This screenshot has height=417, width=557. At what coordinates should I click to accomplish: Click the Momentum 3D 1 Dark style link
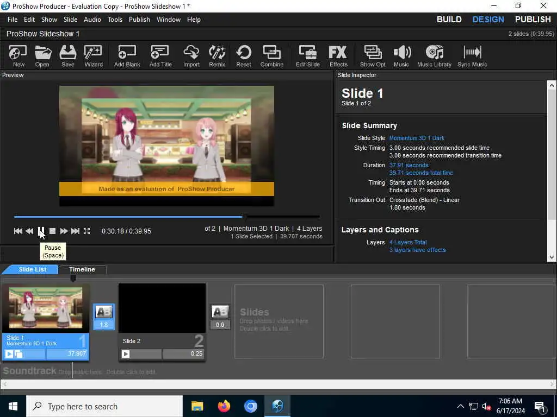tap(417, 138)
